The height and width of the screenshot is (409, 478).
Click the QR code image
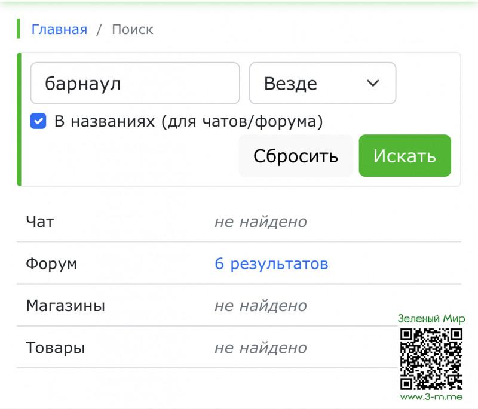pos(431,358)
